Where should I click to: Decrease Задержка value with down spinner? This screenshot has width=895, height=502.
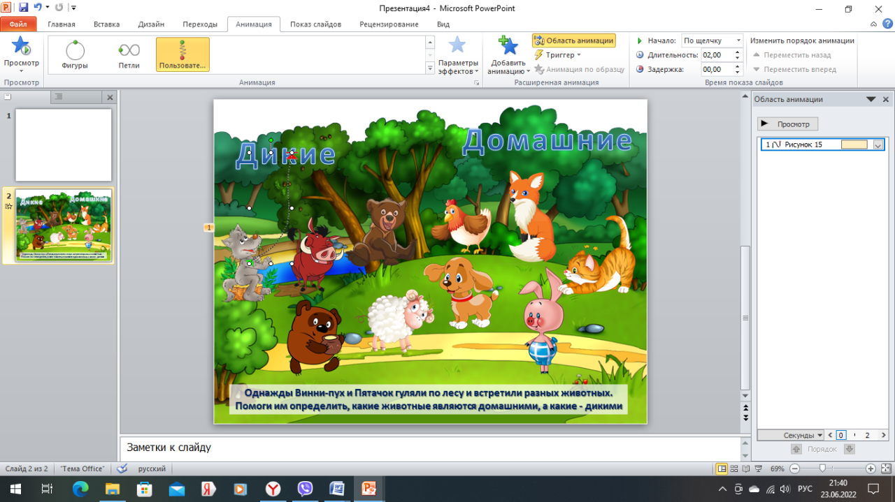point(737,73)
